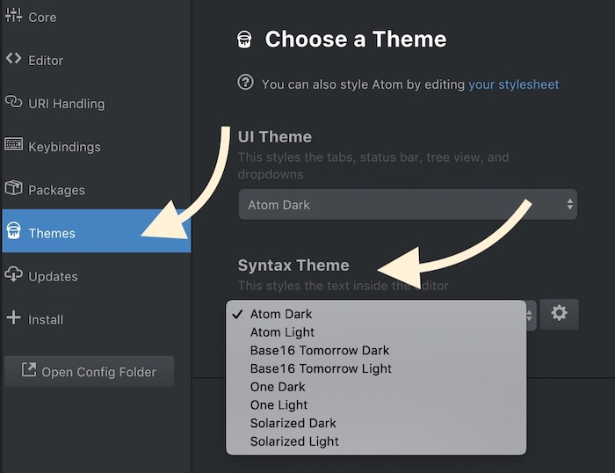Click the Updates cloud download icon

pos(13,275)
